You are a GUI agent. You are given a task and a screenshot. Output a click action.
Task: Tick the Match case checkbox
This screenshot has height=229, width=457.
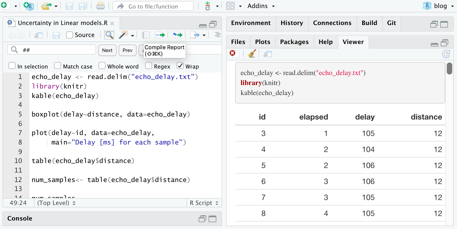[58, 66]
